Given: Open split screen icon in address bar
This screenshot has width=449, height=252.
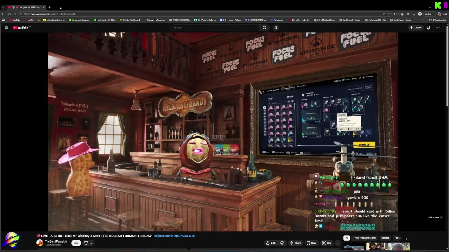Looking at the screenshot, I should point(384,14).
